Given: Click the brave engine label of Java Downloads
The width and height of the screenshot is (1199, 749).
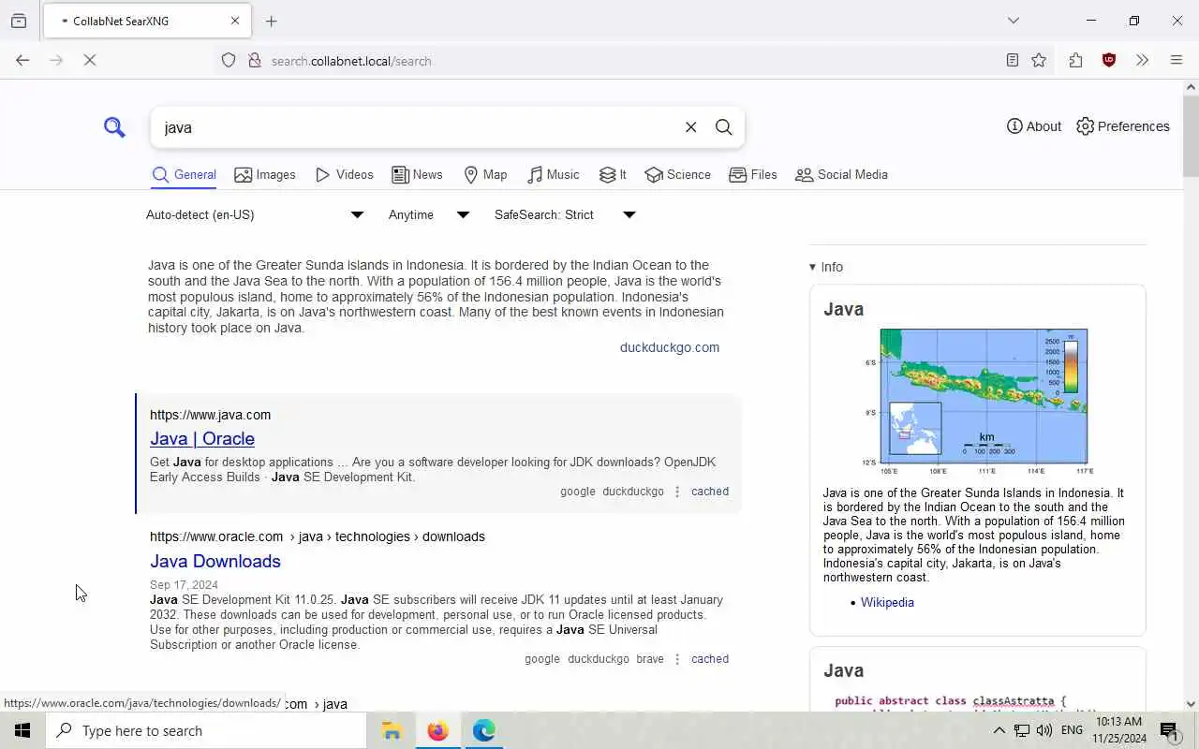Looking at the screenshot, I should point(650,659).
